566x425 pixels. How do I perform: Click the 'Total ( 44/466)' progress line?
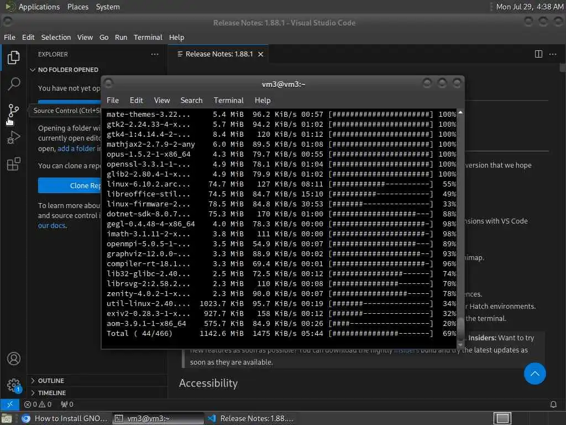pos(281,334)
